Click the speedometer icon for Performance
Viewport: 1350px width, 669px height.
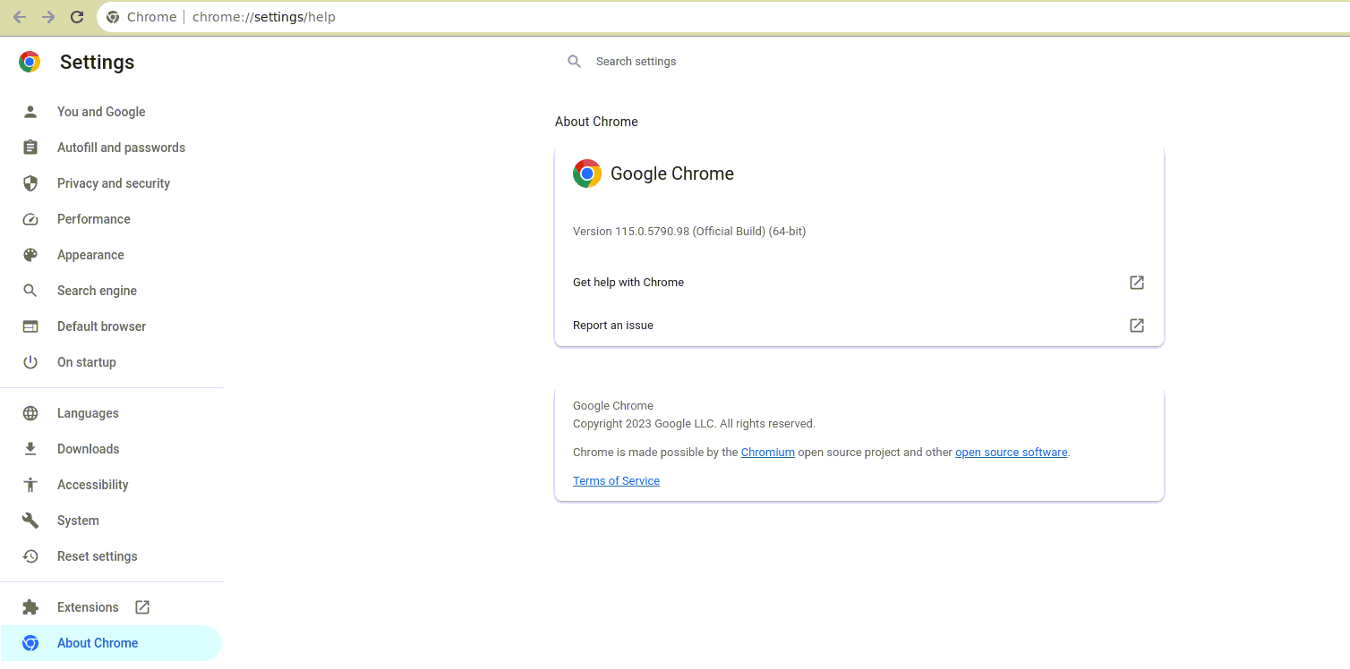pyautogui.click(x=30, y=219)
